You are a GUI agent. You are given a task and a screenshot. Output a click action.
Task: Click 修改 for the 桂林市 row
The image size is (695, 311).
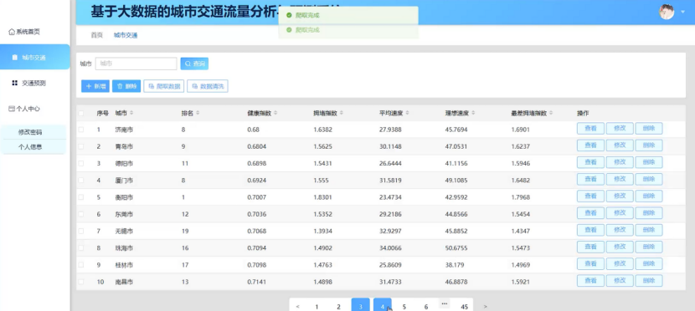[x=620, y=263]
